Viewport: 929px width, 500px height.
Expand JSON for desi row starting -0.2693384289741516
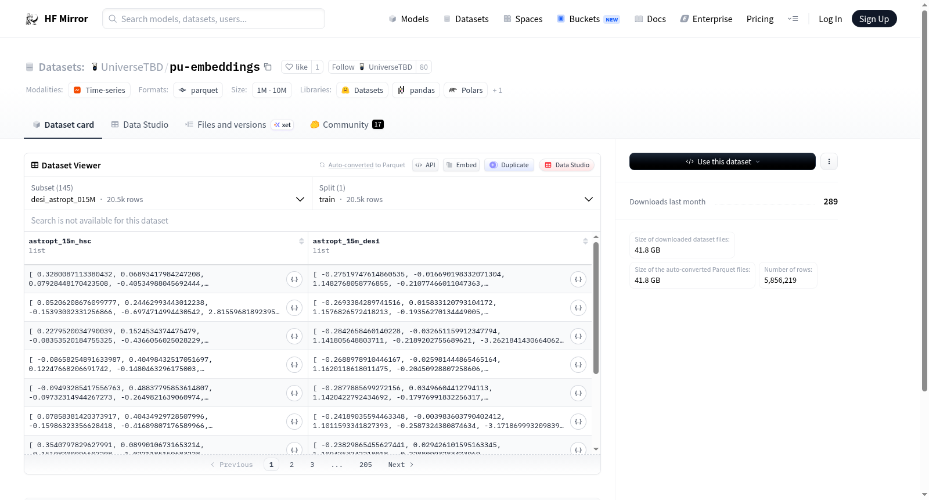[578, 308]
